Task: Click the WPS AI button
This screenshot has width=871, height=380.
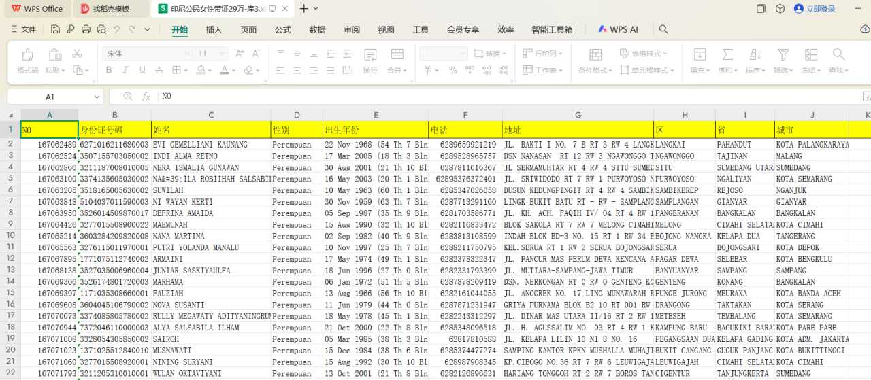Action: [x=618, y=29]
